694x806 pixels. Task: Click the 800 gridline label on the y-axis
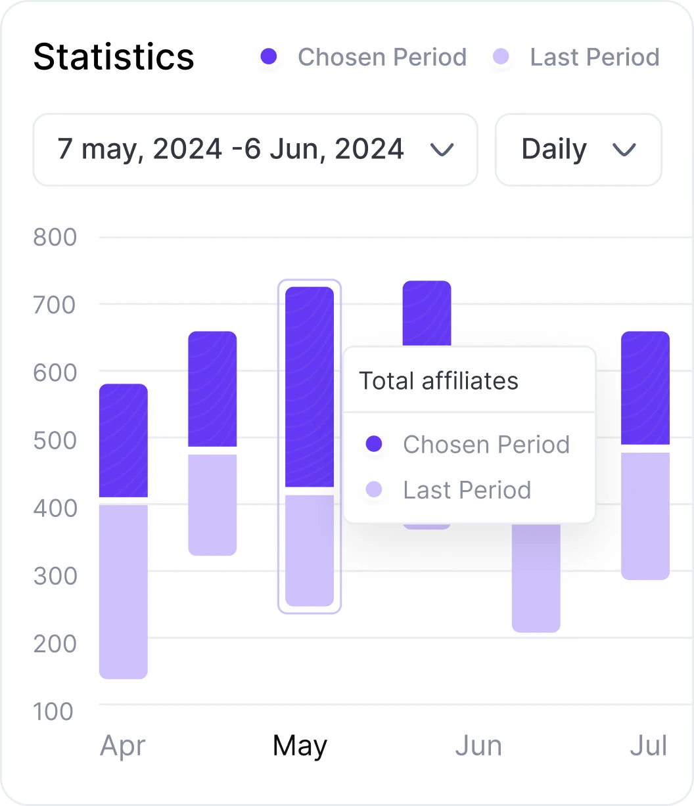[55, 237]
